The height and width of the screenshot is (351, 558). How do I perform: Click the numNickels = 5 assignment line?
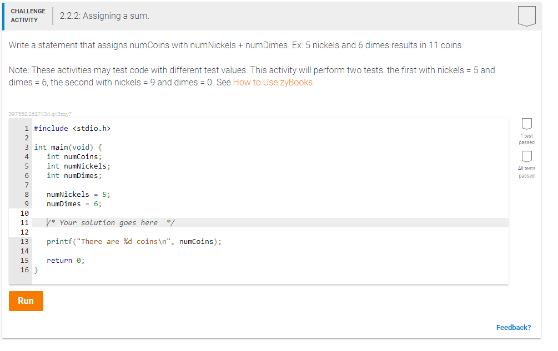(x=78, y=194)
